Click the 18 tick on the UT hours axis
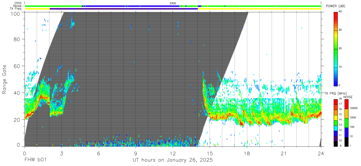Image resolution: width=361 pixels, height=166 pixels. (x=247, y=153)
